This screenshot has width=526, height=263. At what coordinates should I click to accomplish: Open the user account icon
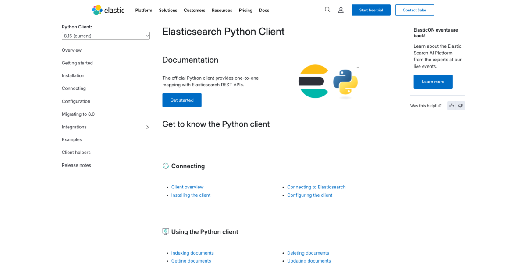[341, 9]
